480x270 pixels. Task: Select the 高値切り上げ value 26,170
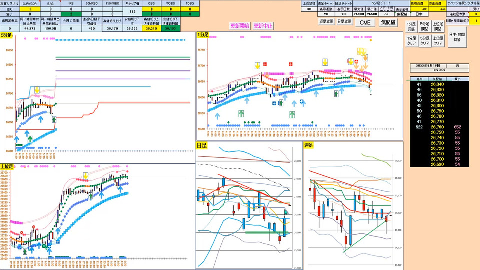coord(112,29)
